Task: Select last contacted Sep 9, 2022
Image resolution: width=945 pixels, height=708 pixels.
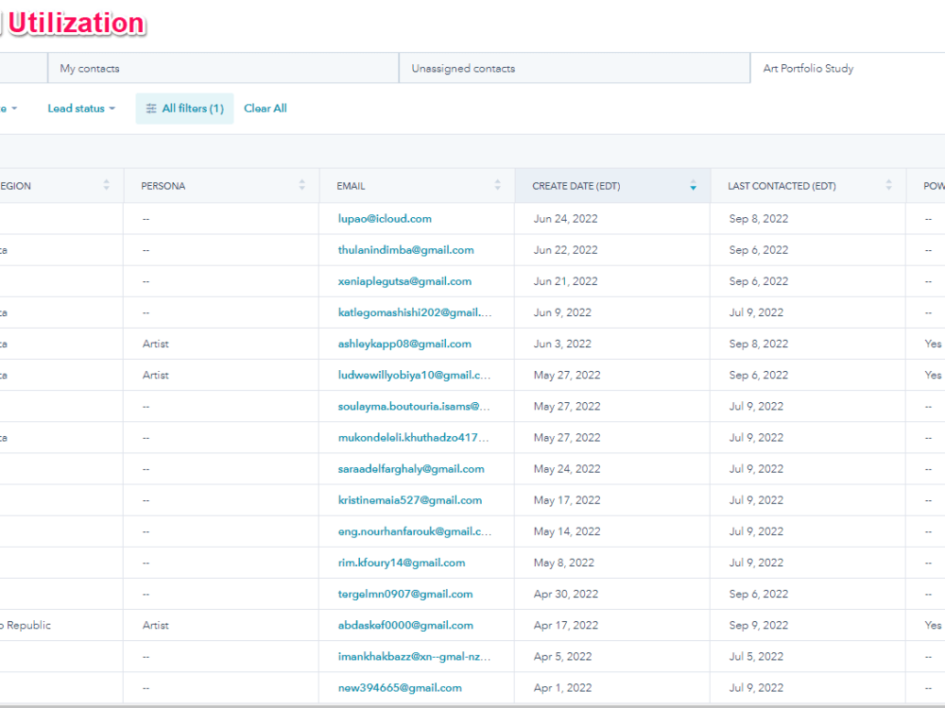Action: [x=758, y=626]
